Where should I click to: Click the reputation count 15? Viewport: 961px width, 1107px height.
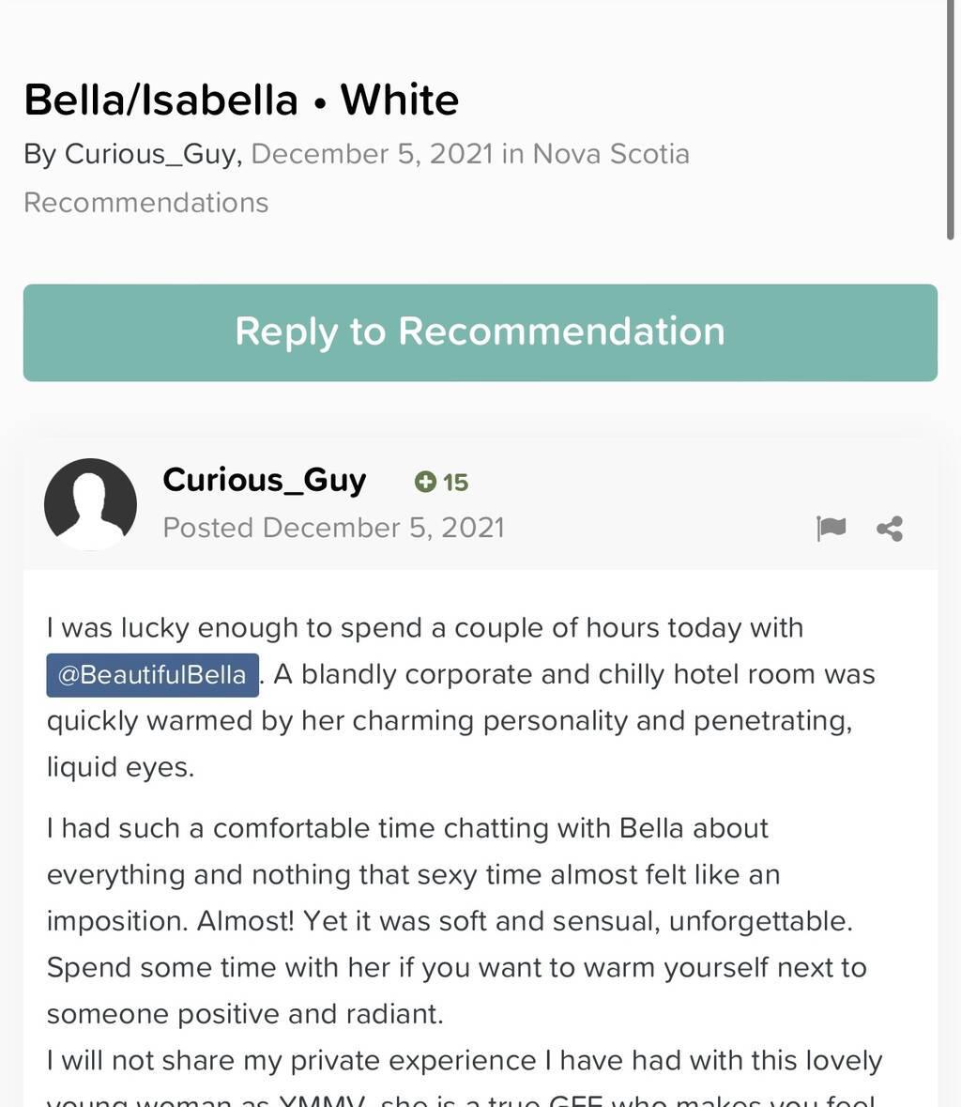point(456,483)
